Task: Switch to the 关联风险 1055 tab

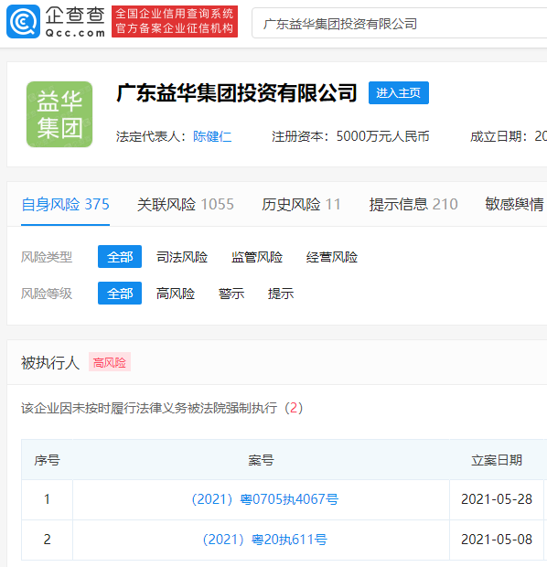Action: [186, 205]
